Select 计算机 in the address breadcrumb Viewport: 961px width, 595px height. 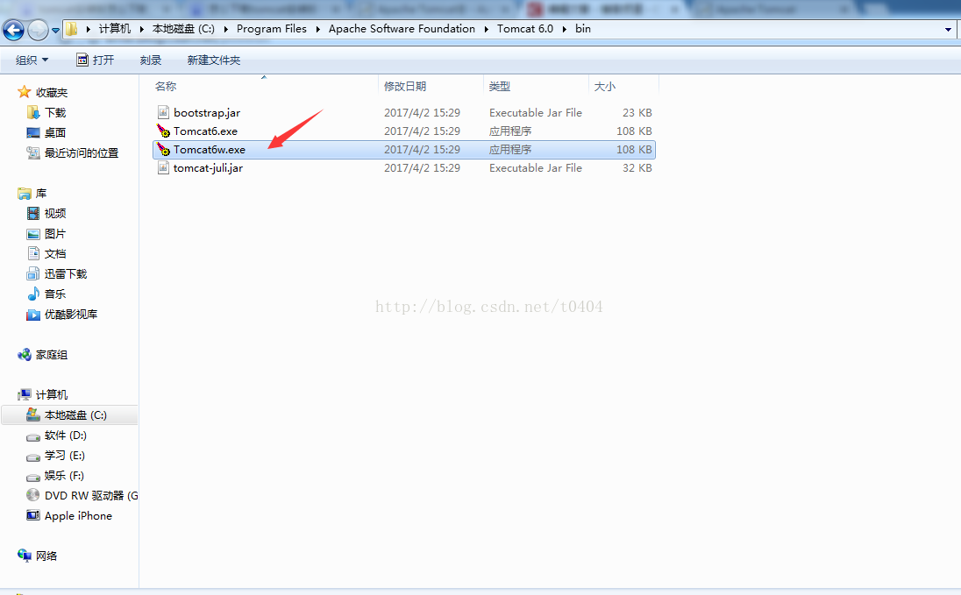click(115, 29)
